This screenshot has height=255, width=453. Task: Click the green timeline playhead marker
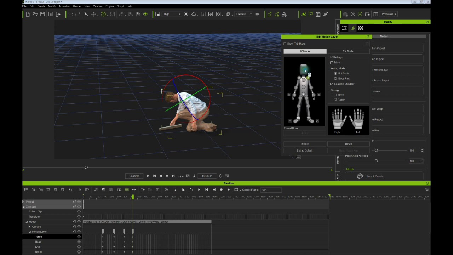click(x=133, y=197)
